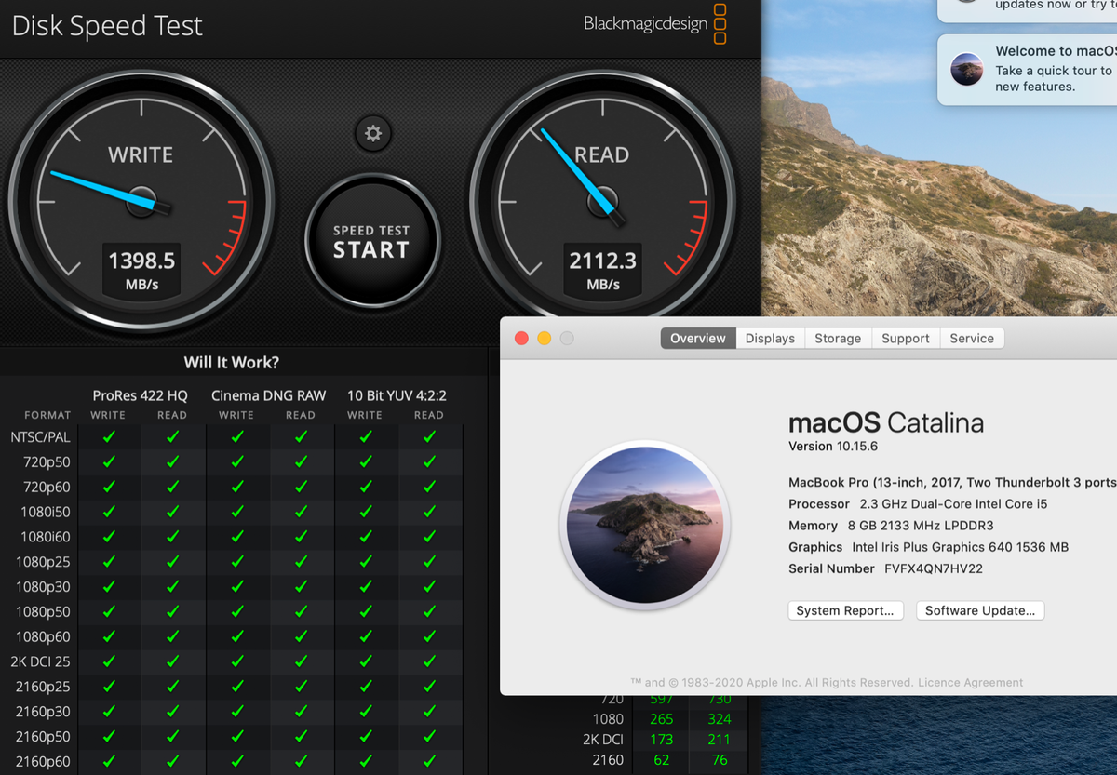Close the About This Mac window
Screen dimensions: 1117x775
coord(521,339)
